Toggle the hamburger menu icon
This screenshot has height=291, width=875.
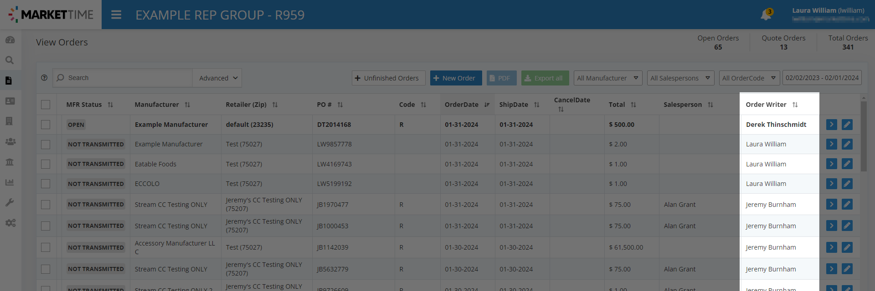coord(116,15)
